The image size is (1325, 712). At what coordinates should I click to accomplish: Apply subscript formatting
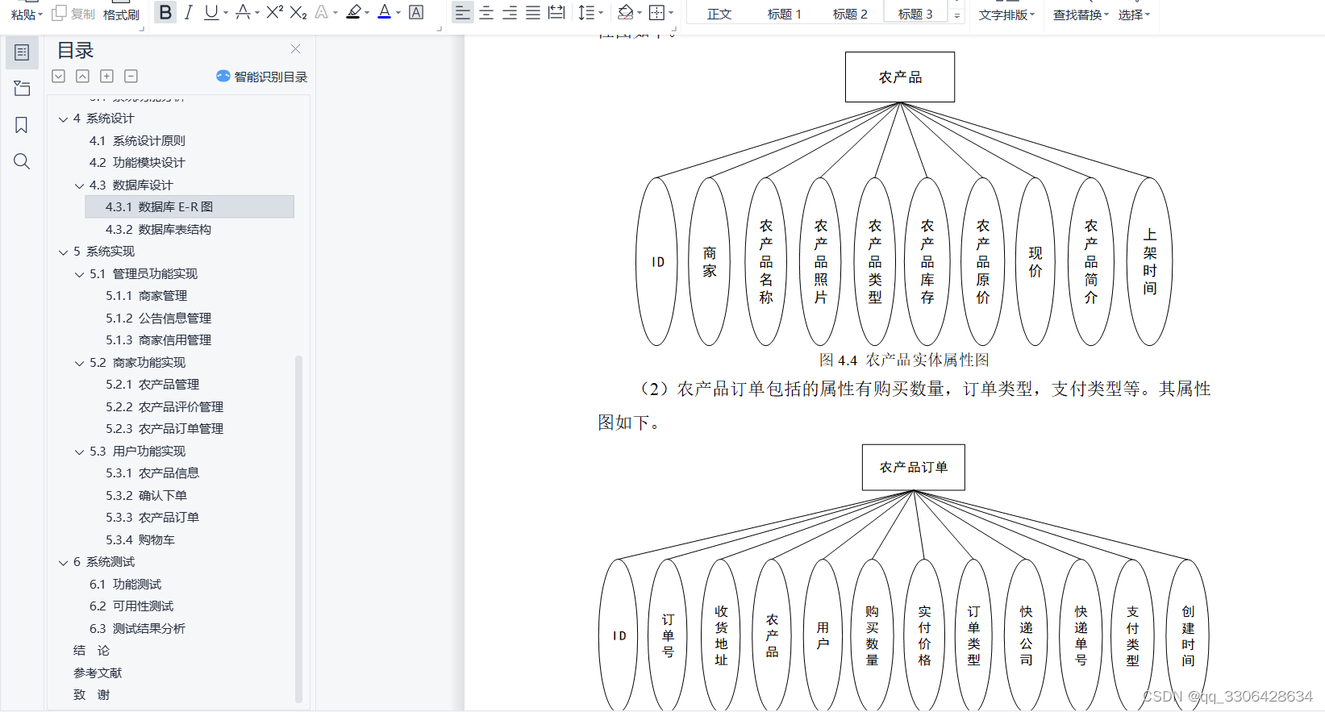pyautogui.click(x=298, y=12)
